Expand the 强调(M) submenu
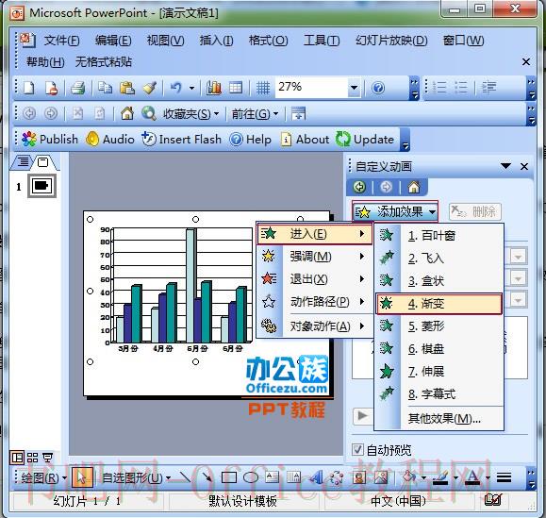Screen dimensions: 546x518 coord(314,257)
